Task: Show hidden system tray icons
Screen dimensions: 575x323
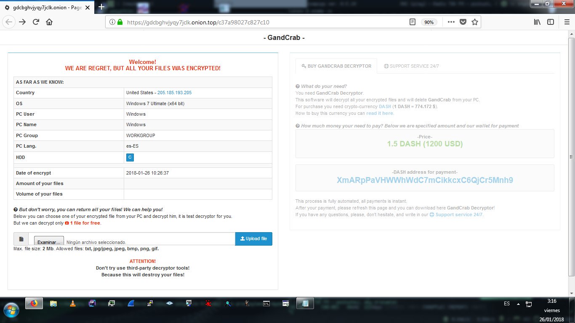Action: (518, 304)
